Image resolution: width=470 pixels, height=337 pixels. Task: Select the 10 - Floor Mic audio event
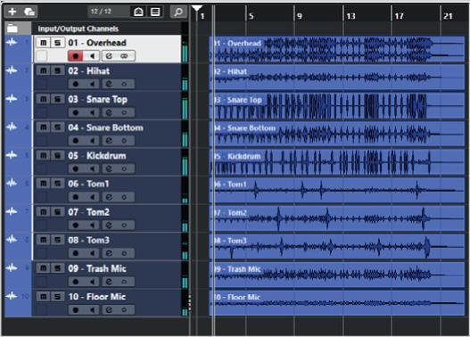tap(337, 303)
